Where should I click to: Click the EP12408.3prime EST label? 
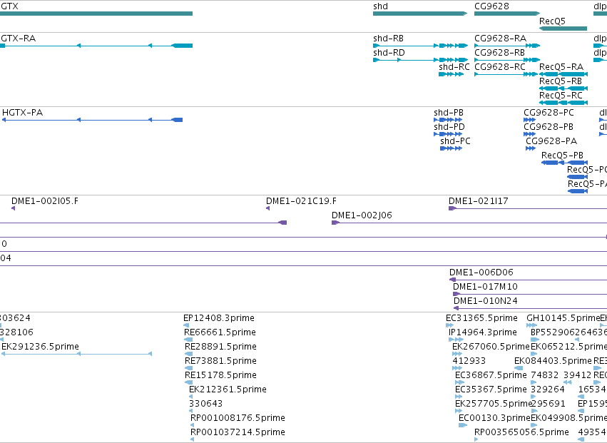(219, 318)
